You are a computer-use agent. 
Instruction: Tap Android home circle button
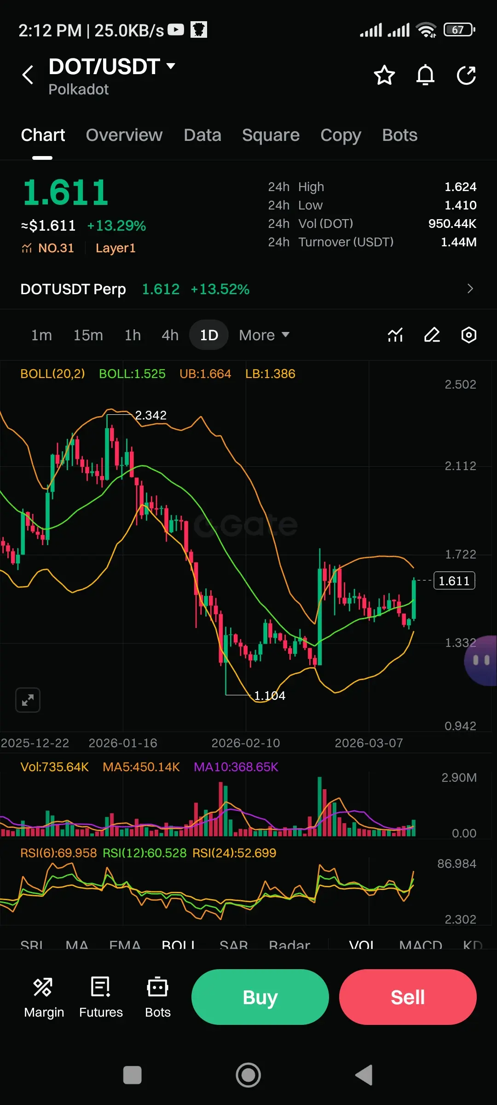point(248,1076)
